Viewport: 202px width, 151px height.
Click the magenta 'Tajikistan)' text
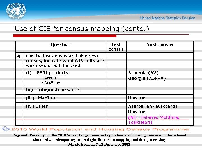point(140,122)
